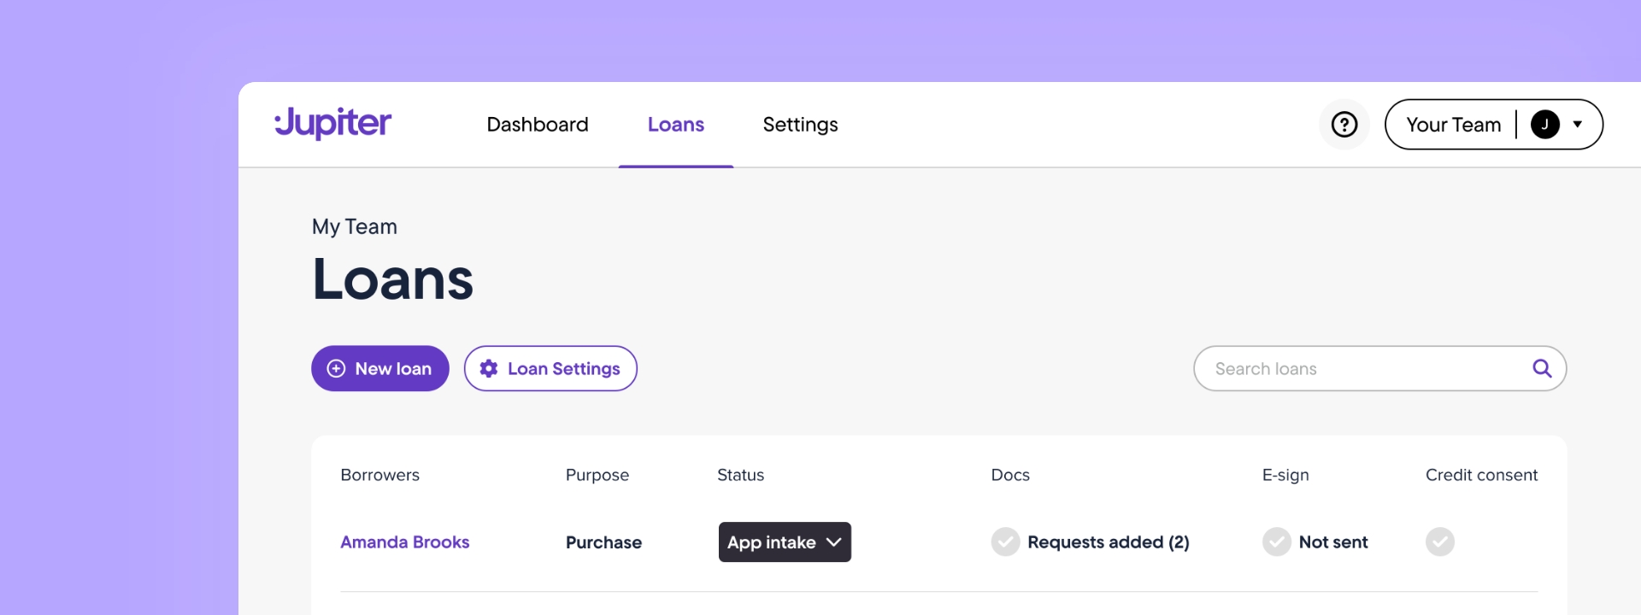The image size is (1641, 615).
Task: Click the J user avatar
Action: 1544,125
